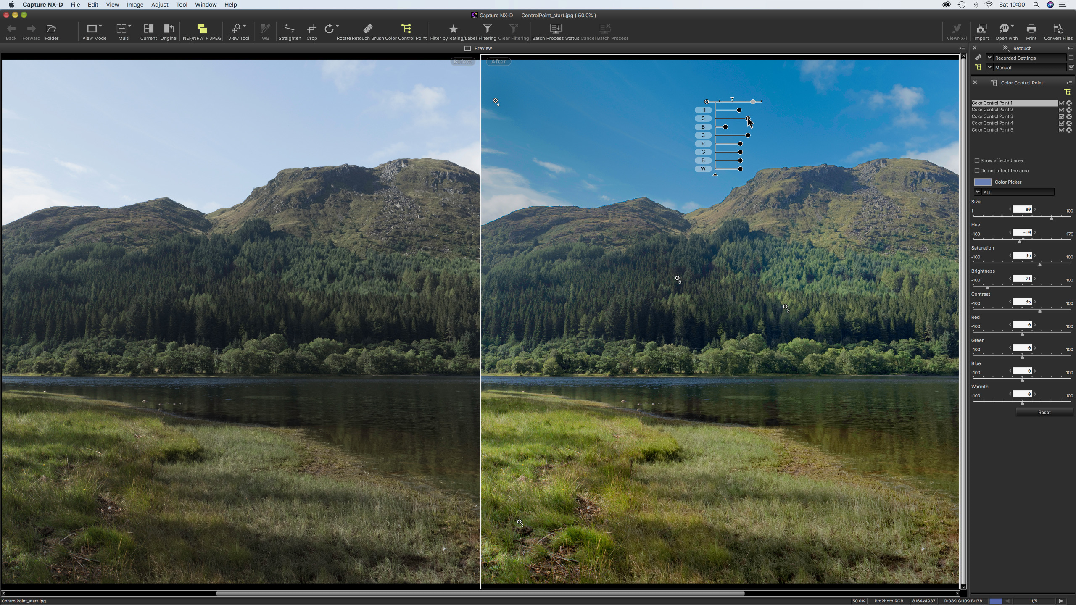Click the Color Picker swatch

coord(983,182)
